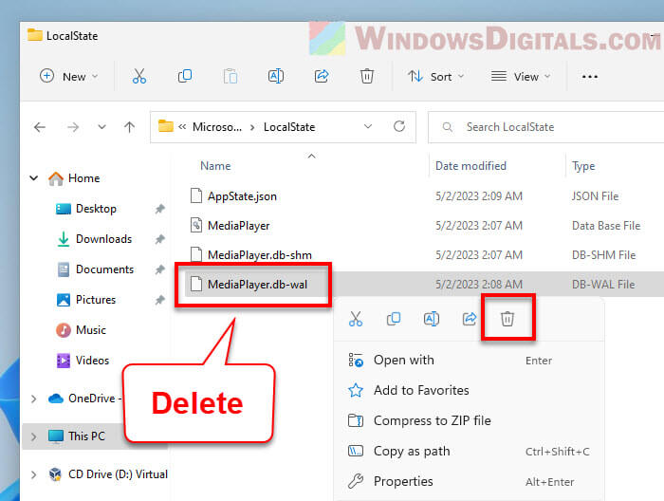664x501 pixels.
Task: Open the recent locations chevron dropdown
Action: point(101,127)
